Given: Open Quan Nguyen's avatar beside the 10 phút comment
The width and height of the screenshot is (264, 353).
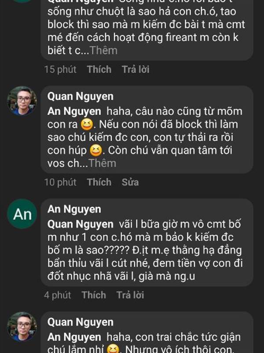Looking at the screenshot, I should (22, 101).
